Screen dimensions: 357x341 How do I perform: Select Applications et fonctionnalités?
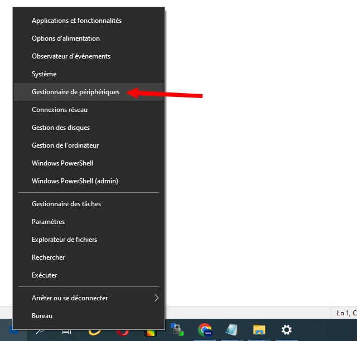76,21
